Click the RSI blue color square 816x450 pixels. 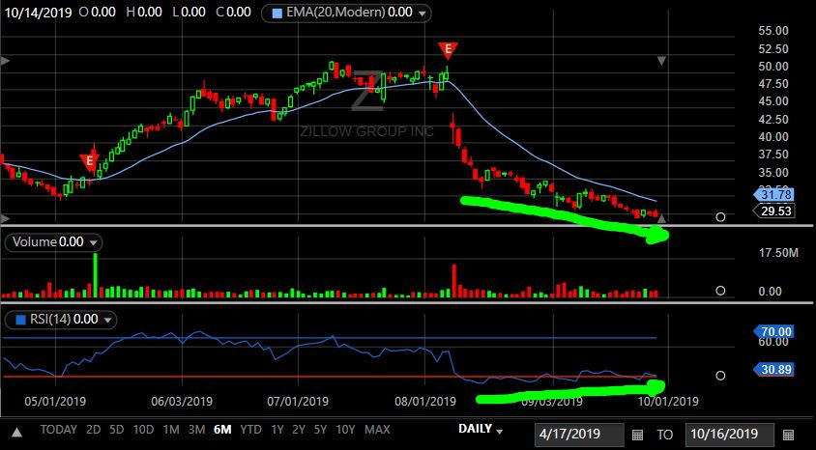tap(20, 320)
